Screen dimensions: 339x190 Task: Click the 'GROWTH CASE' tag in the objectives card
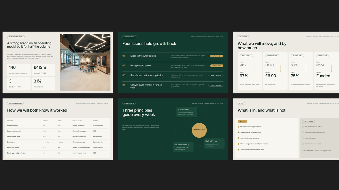click(x=323, y=56)
